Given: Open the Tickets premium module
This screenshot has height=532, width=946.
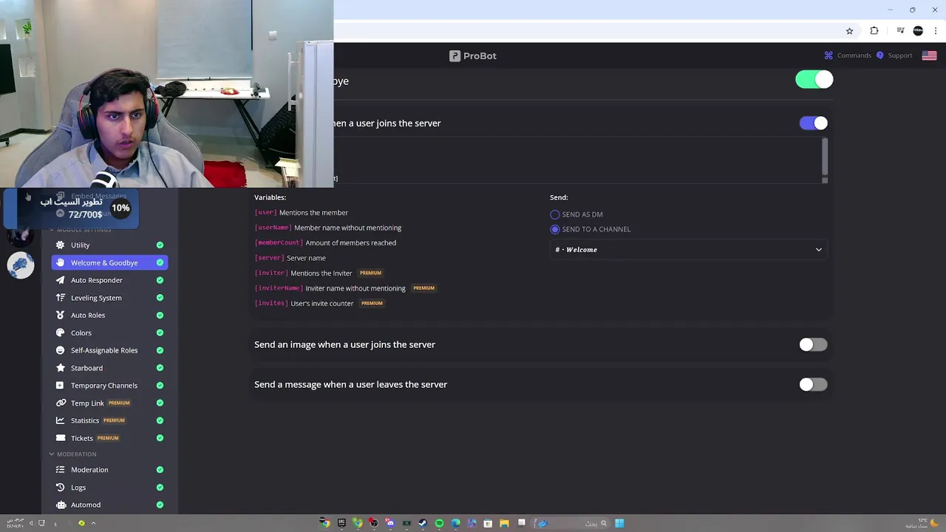Looking at the screenshot, I should point(109,438).
